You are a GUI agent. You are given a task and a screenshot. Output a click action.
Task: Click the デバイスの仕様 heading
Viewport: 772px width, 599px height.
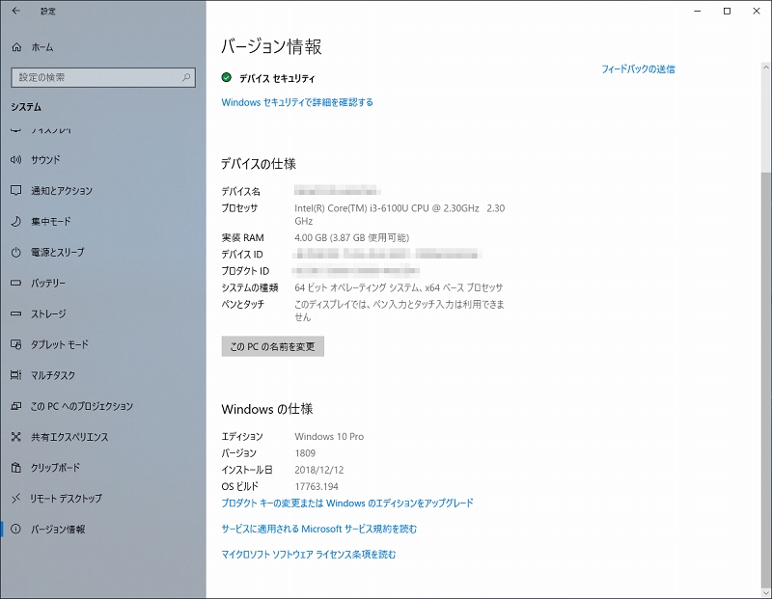(259, 164)
